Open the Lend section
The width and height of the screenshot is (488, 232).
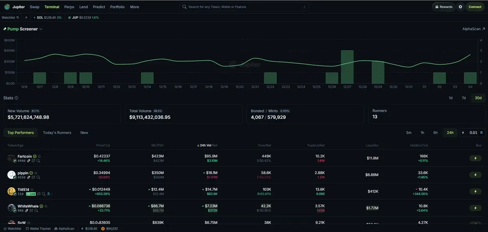[83, 7]
